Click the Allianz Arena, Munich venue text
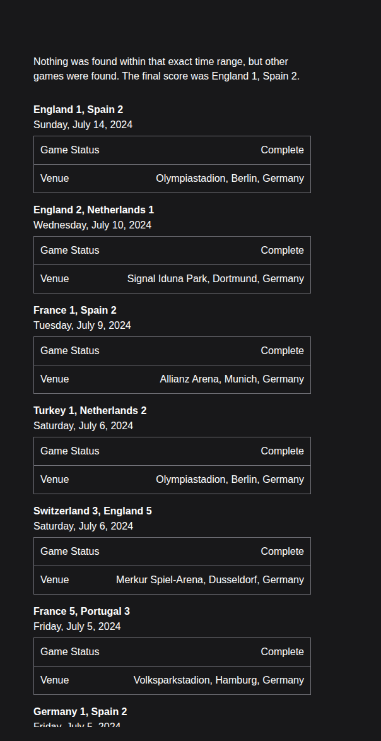The image size is (381, 741). pos(232,379)
